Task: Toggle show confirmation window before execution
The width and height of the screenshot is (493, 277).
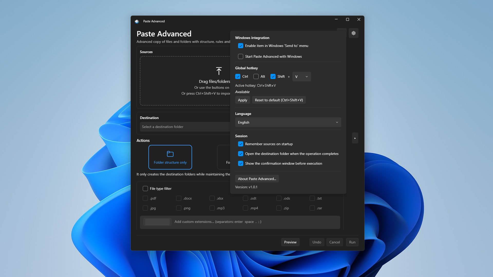Action: (241, 163)
